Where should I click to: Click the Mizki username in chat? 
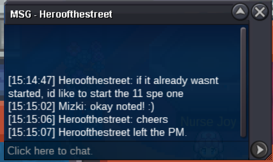[72, 106]
